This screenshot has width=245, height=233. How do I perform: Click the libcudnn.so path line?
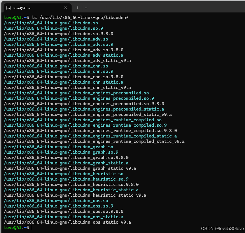pos(51,23)
